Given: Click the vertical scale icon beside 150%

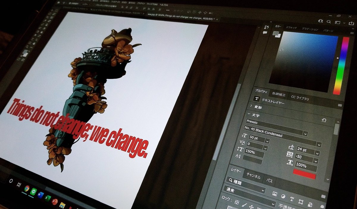Looking at the screenshot, I should (240, 149).
